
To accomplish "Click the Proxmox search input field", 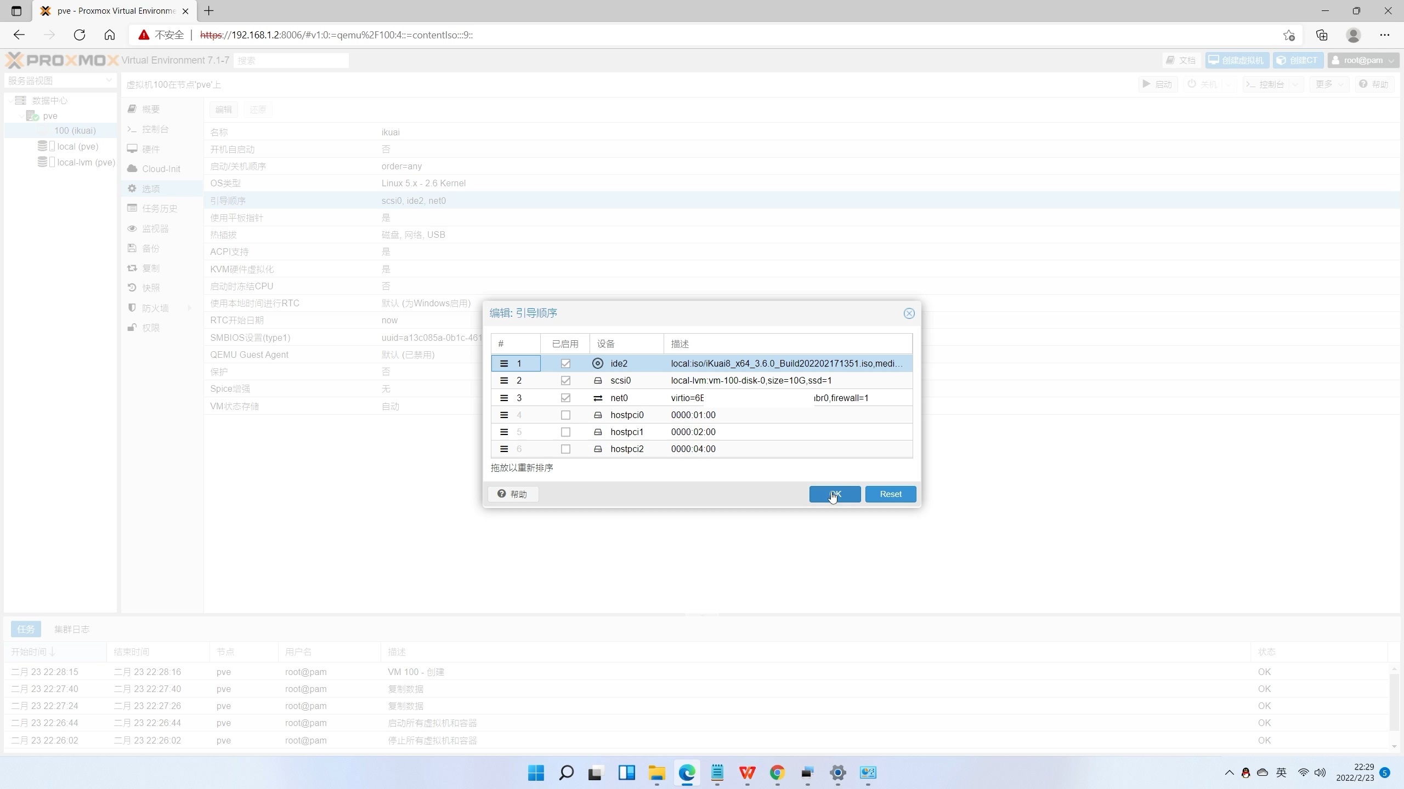I will (291, 60).
